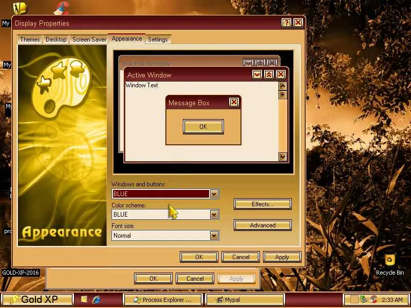The image size is (411, 308).
Task: Click the Window Text preview label
Action: pos(142,85)
